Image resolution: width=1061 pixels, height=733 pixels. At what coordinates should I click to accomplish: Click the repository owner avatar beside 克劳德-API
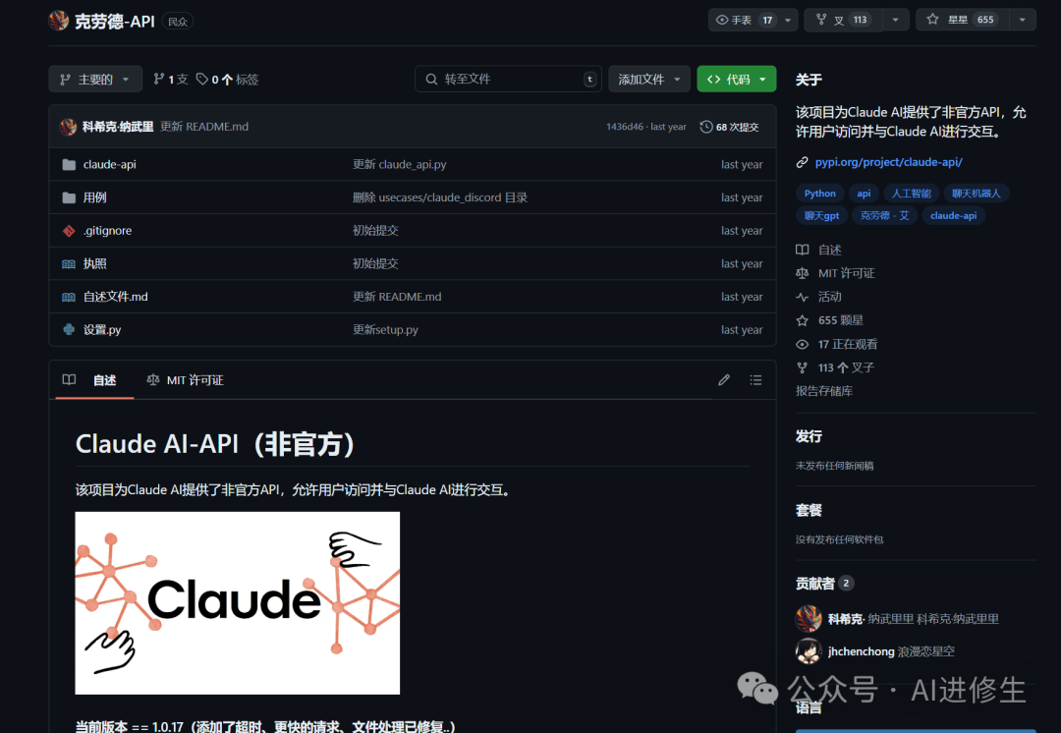59,21
